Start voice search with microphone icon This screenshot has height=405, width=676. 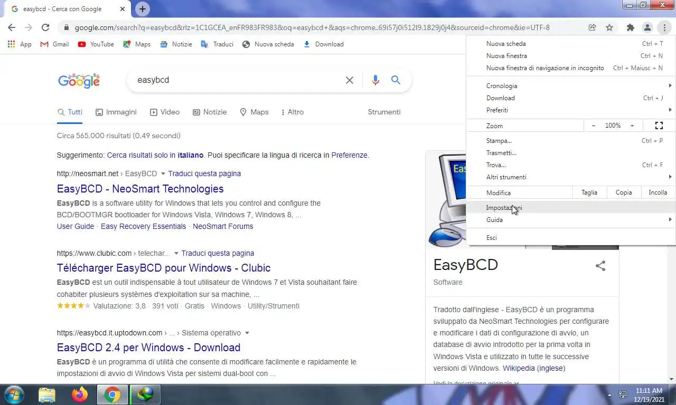(375, 80)
